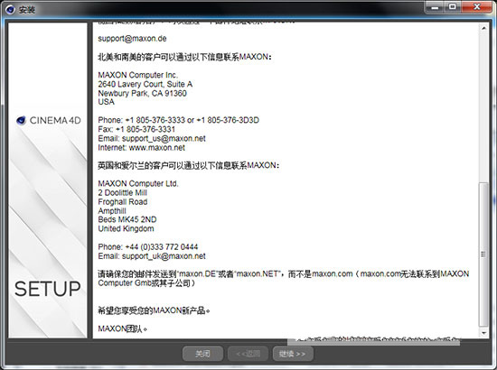
Task: Click the vertical scrollbar thumb grip
Action: [x=483, y=254]
